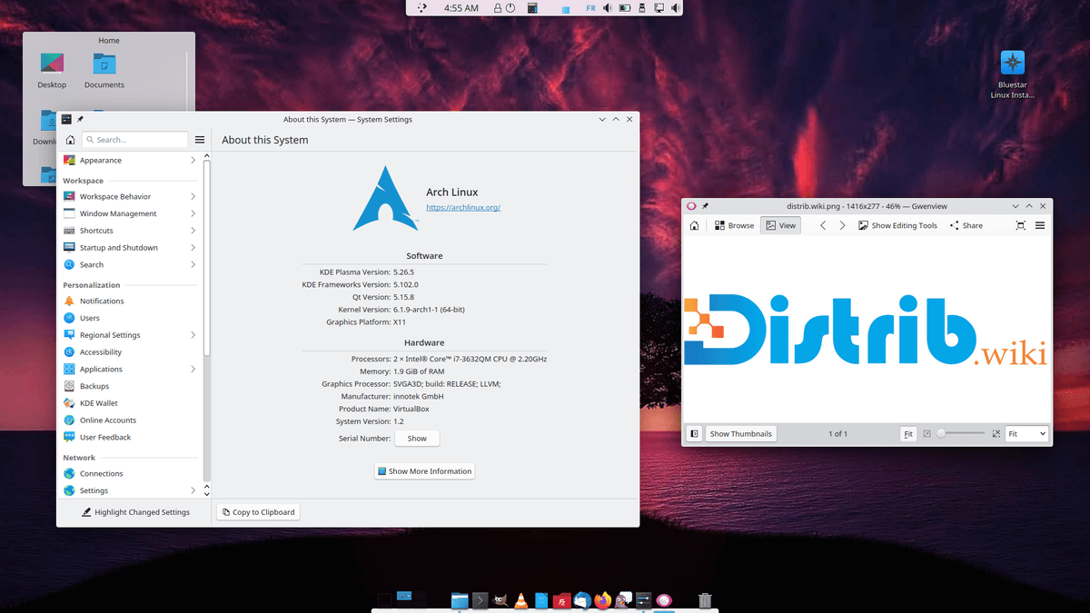Click pin icon in Gwenview title bar

click(705, 206)
